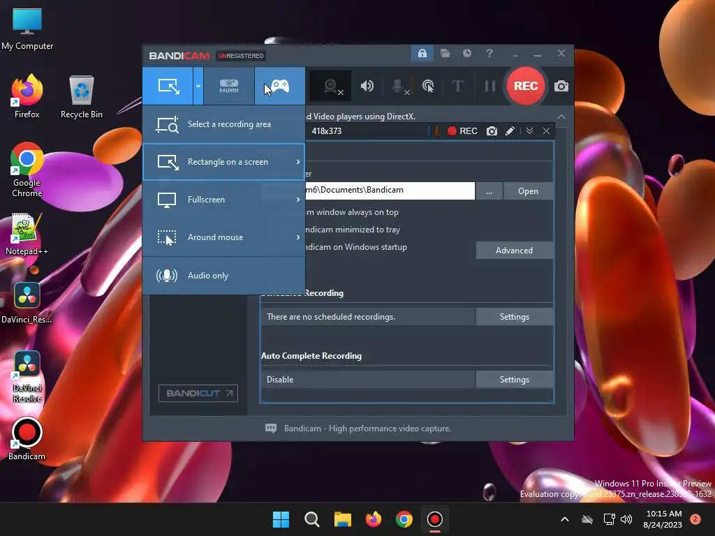
Task: Open the drawing pencil tool
Action: click(510, 131)
